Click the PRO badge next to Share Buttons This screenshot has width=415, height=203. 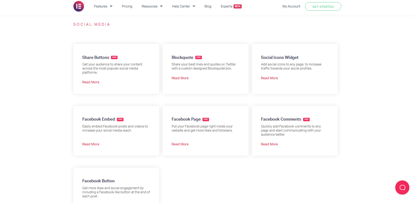pyautogui.click(x=114, y=58)
